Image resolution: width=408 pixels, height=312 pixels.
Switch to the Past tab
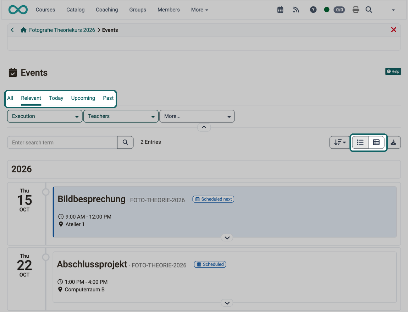[108, 98]
